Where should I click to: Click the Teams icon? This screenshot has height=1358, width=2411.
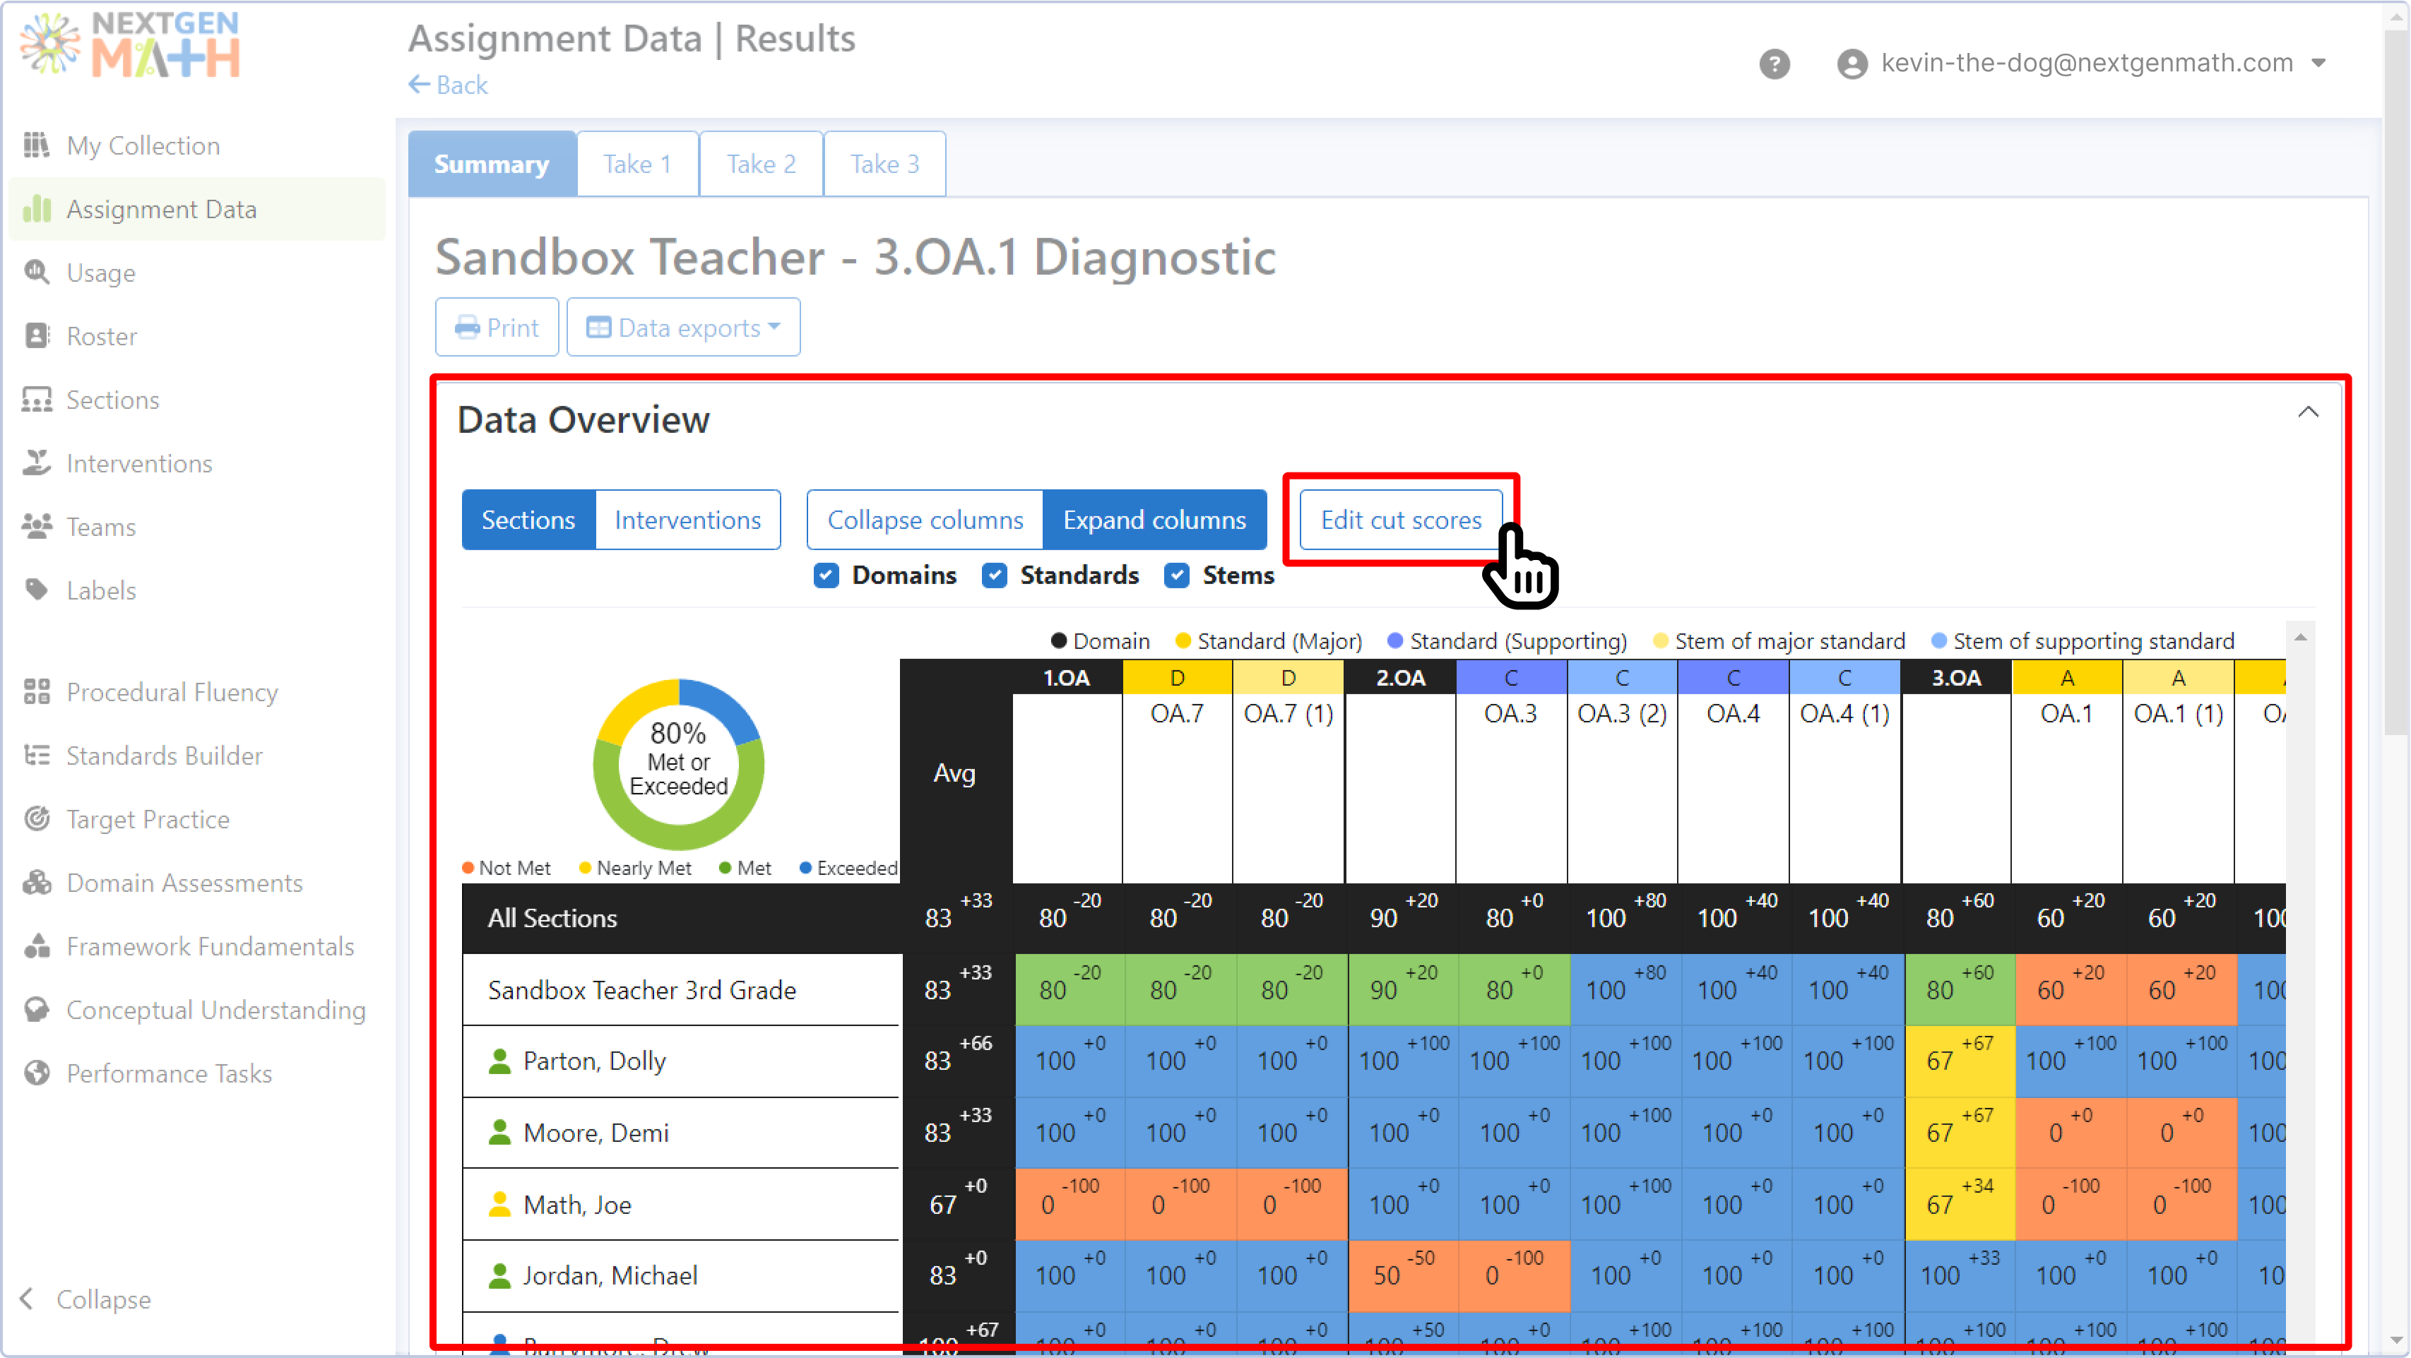coord(37,526)
